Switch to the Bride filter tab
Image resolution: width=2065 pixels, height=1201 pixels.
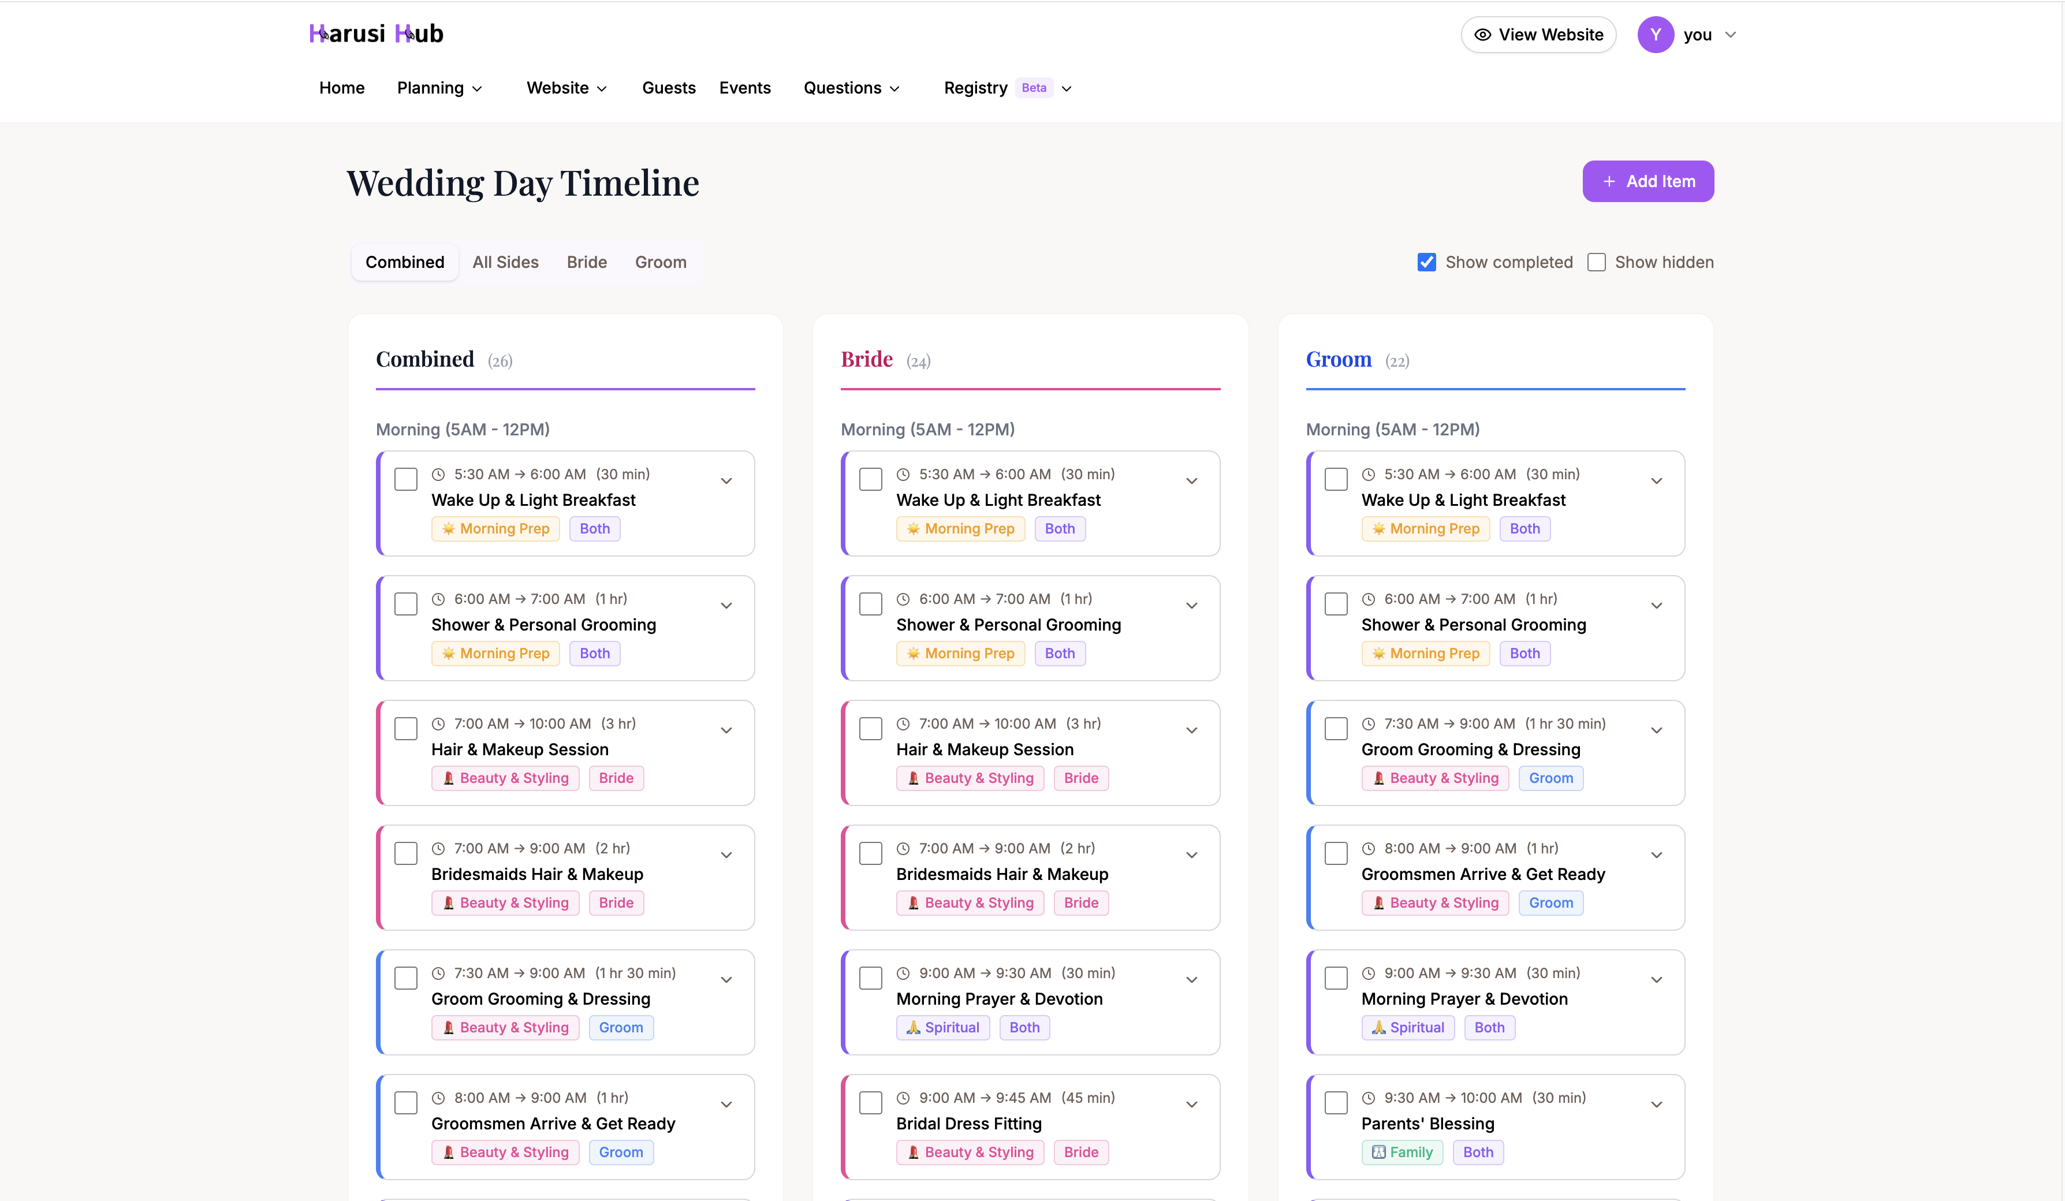pos(586,262)
